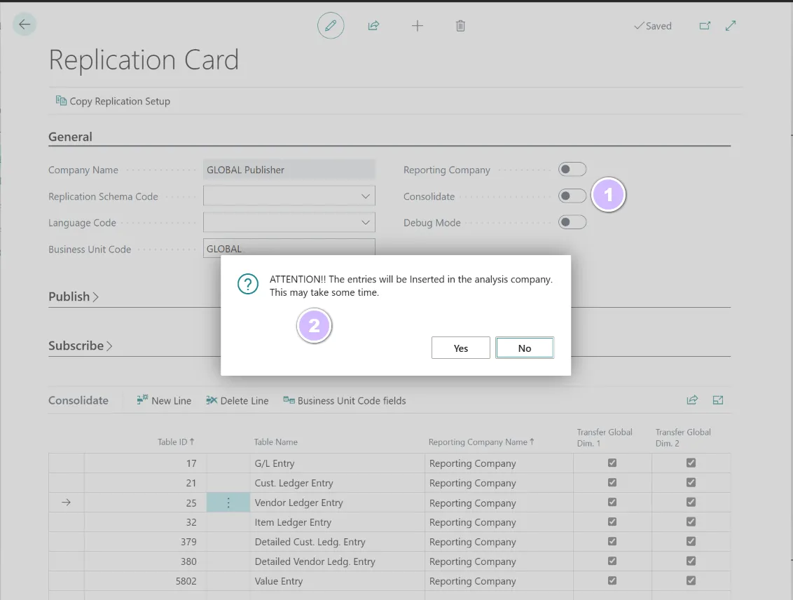
Task: Toggle the Reporting Company switch
Action: (x=572, y=170)
